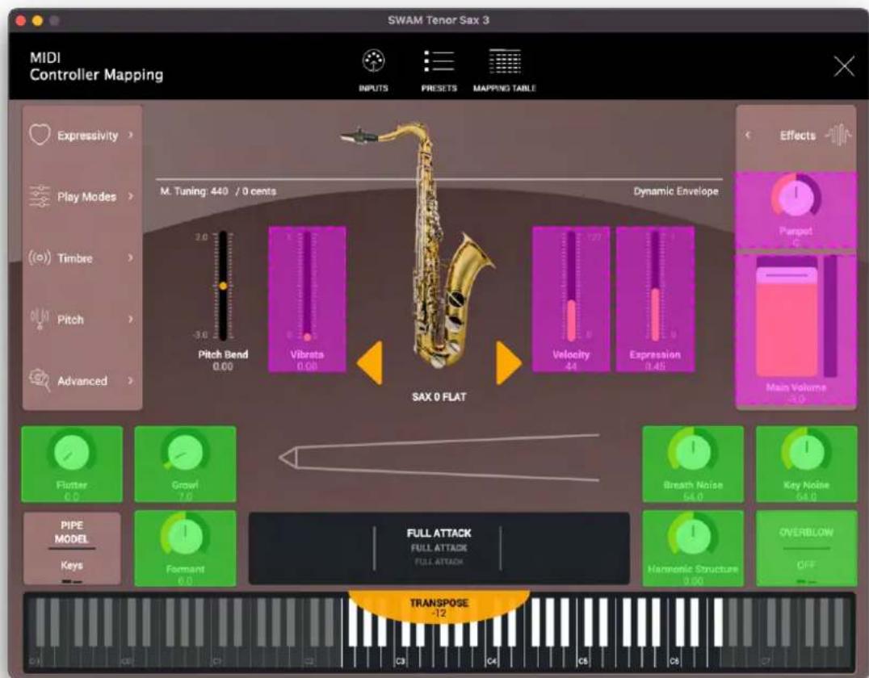
Task: Open the Timbre menu
Action: [82, 258]
